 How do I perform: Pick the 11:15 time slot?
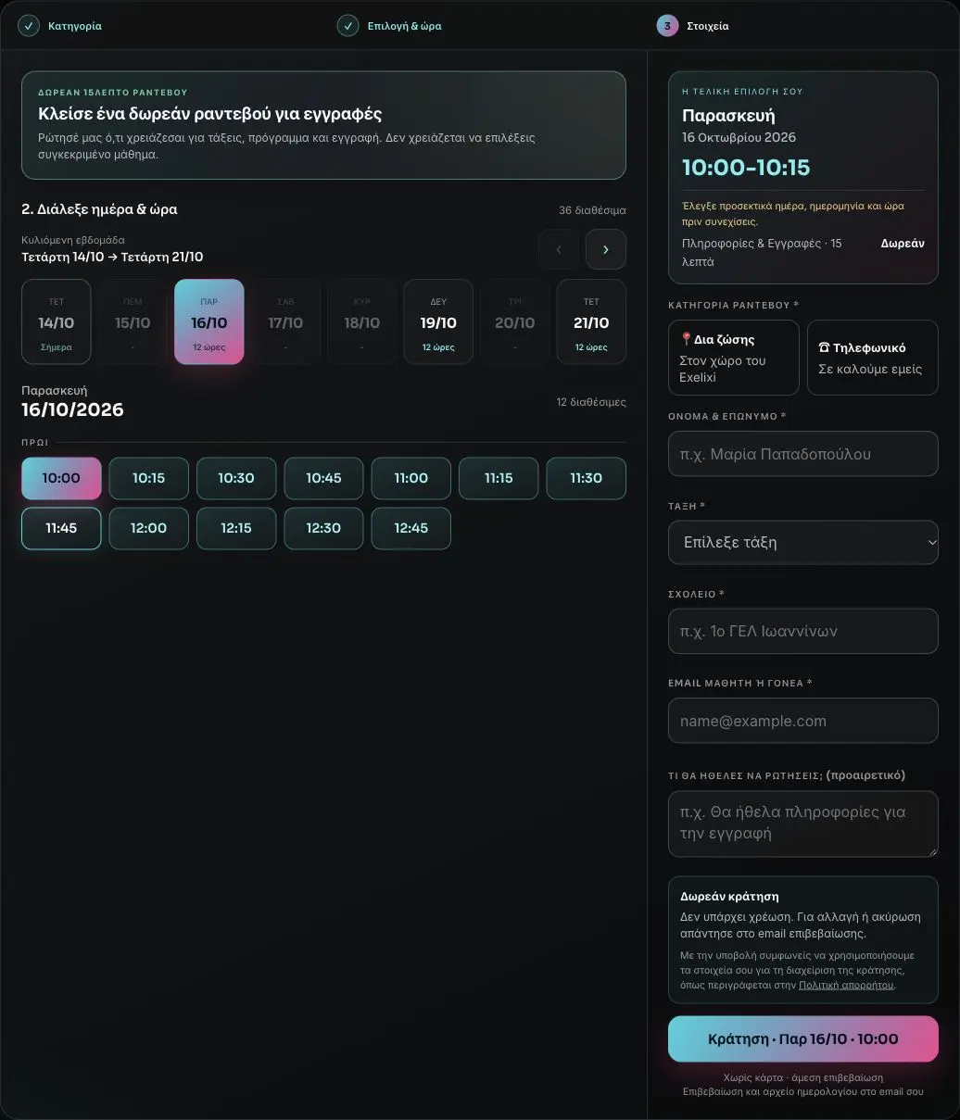pyautogui.click(x=499, y=478)
